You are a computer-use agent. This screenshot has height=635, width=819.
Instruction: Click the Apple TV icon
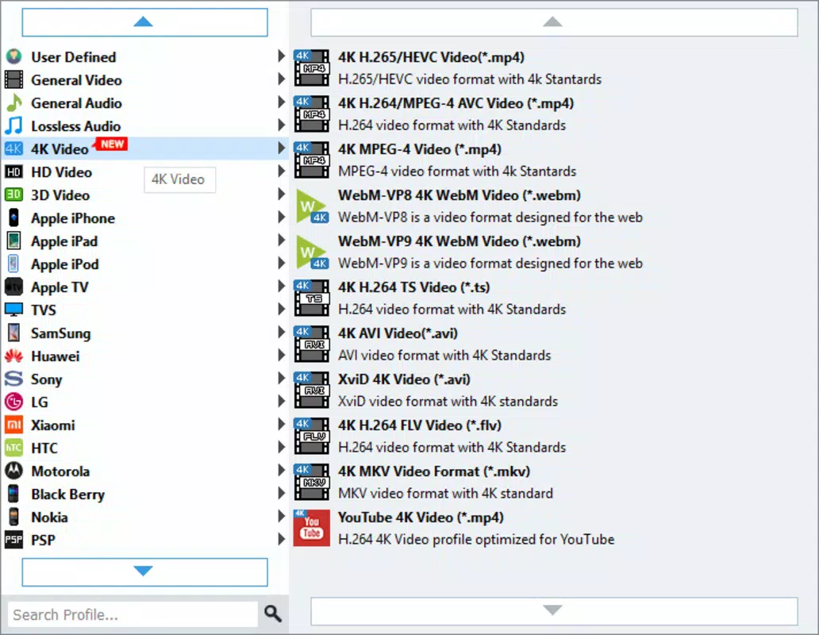[13, 287]
